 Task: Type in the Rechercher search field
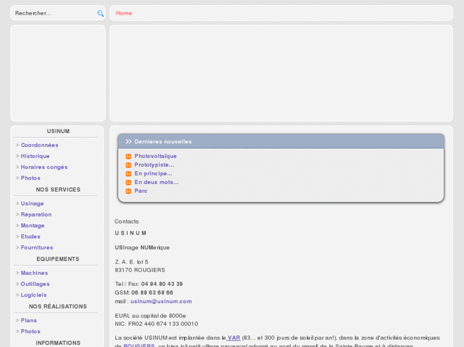(54, 13)
